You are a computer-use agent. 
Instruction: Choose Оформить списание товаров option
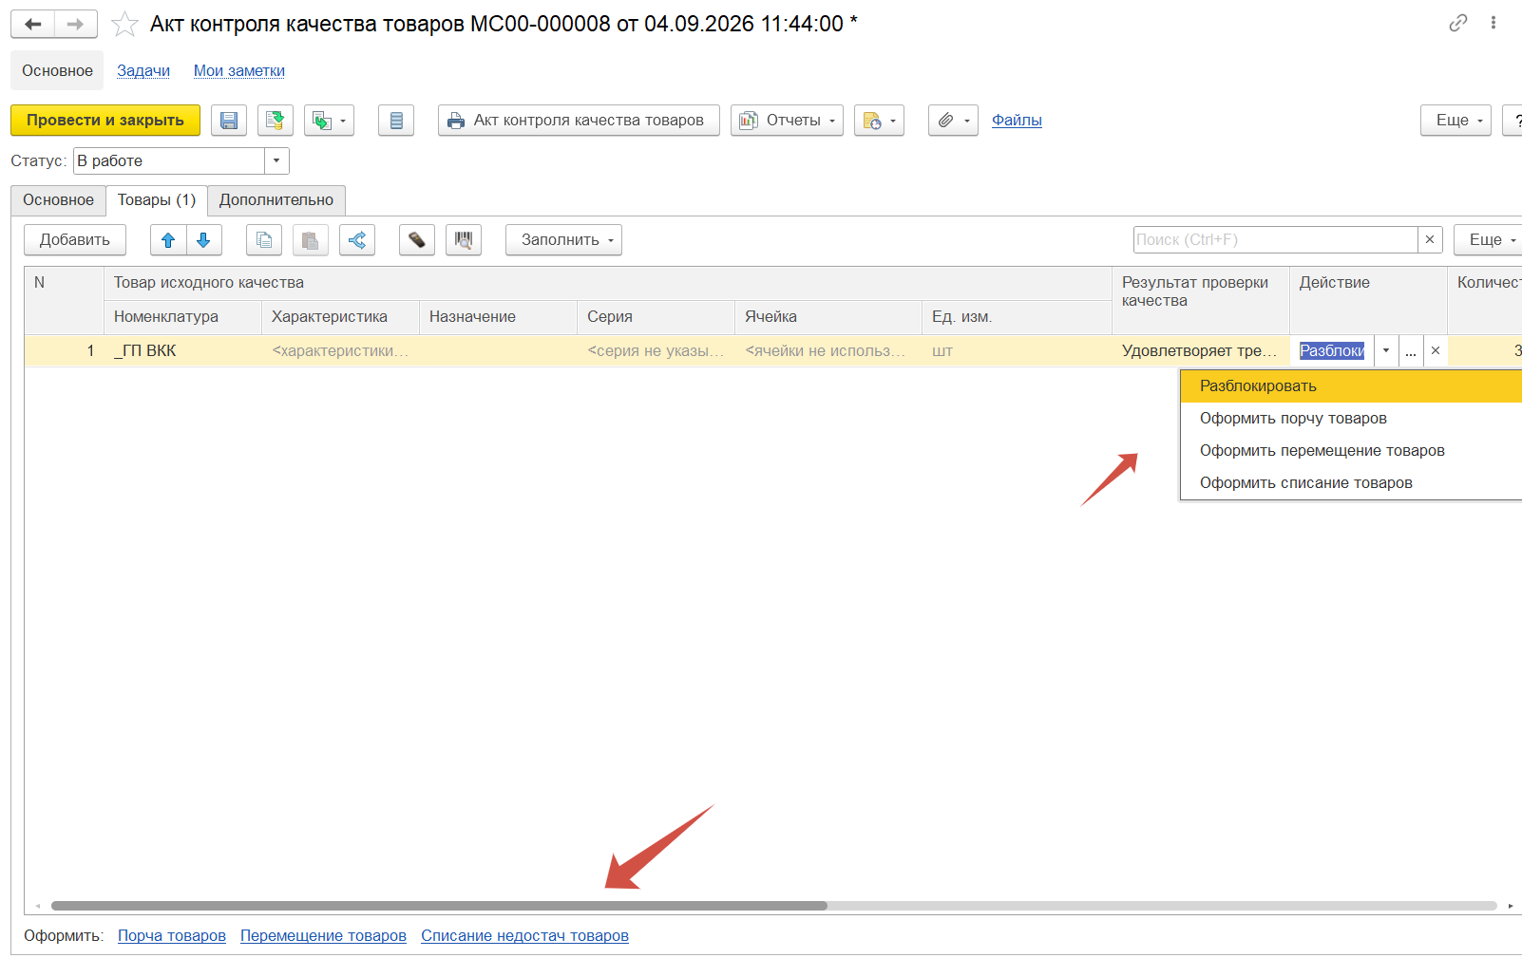pyautogui.click(x=1351, y=483)
